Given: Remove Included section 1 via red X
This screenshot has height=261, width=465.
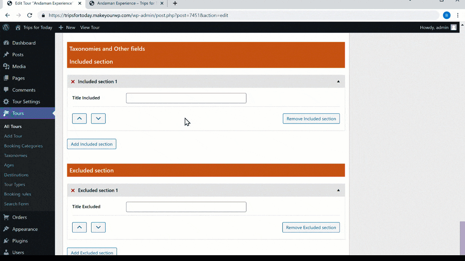Looking at the screenshot, I should (73, 82).
